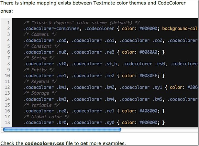Click the .nu0 selector on line 6
Viewport: 199px width, 146px height.
click(x=61, y=52)
